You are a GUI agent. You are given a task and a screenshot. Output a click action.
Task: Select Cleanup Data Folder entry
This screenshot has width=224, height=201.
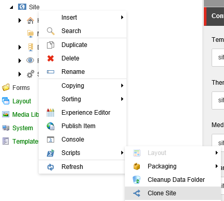coord(173,180)
